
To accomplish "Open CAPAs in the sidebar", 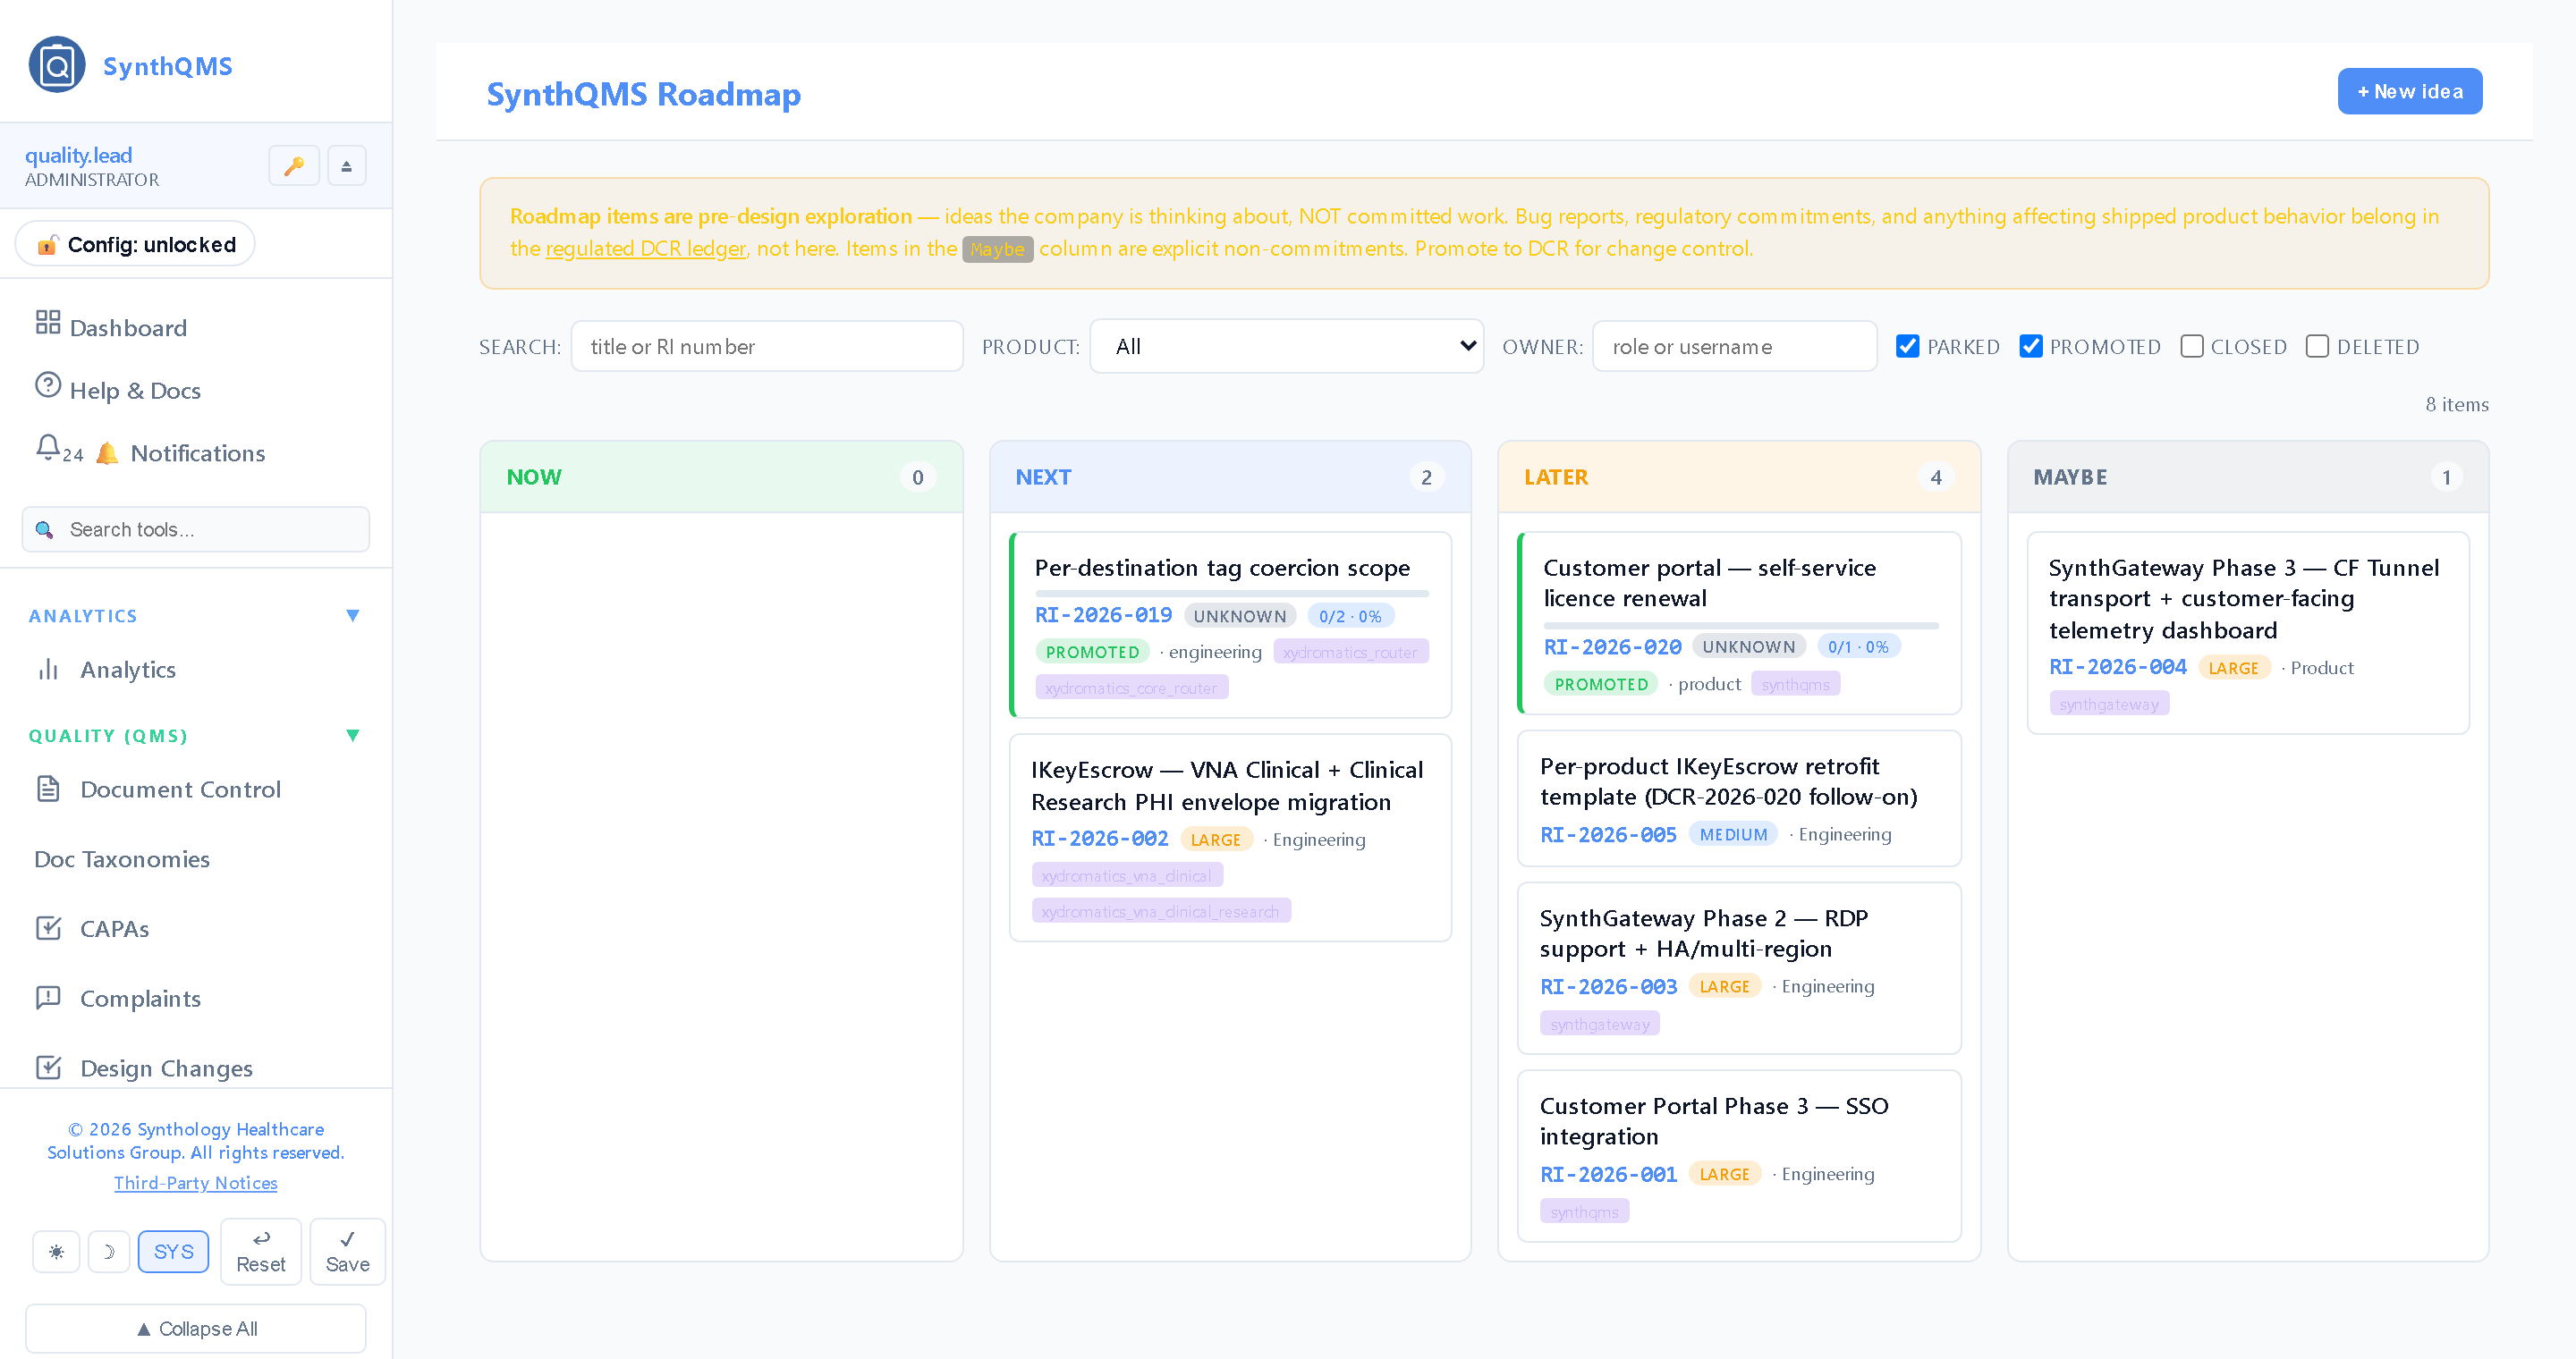I will pyautogui.click(x=114, y=928).
